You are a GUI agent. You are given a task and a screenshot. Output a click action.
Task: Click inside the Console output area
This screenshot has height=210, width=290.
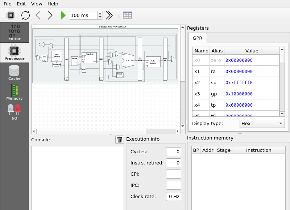click(78, 178)
